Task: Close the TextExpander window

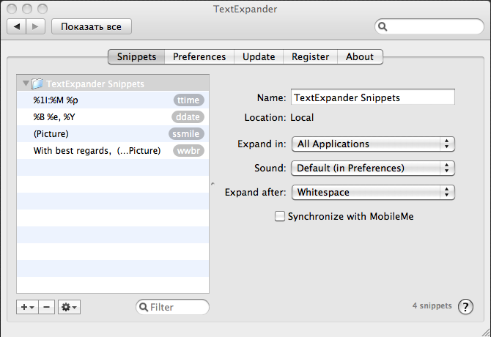Action: tap(12, 9)
